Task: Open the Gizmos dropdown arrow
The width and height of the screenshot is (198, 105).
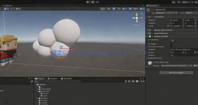Action: pyautogui.click(x=144, y=9)
